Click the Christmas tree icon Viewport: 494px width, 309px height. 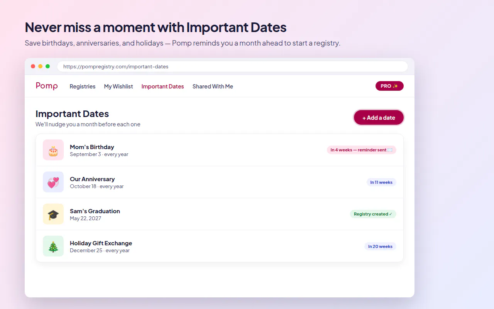coord(53,246)
